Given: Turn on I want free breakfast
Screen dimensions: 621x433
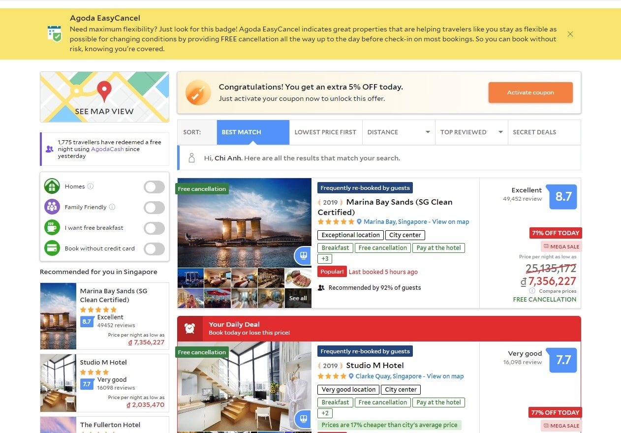Looking at the screenshot, I should (x=154, y=228).
